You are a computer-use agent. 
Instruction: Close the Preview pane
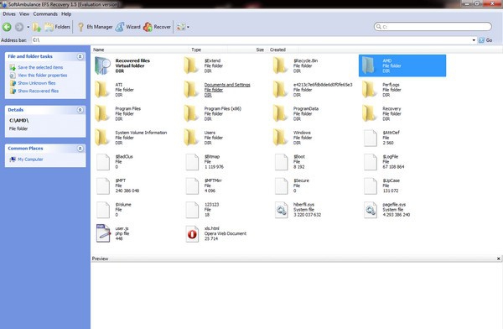(x=499, y=258)
